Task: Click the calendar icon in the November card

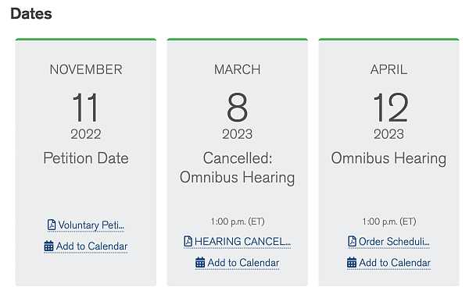Action: (48, 246)
